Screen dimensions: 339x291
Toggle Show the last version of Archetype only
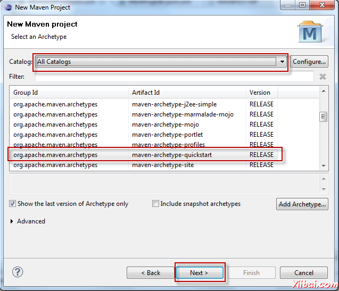click(x=12, y=204)
